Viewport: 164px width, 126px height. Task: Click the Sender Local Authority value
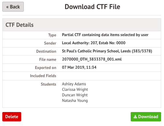point(94,43)
